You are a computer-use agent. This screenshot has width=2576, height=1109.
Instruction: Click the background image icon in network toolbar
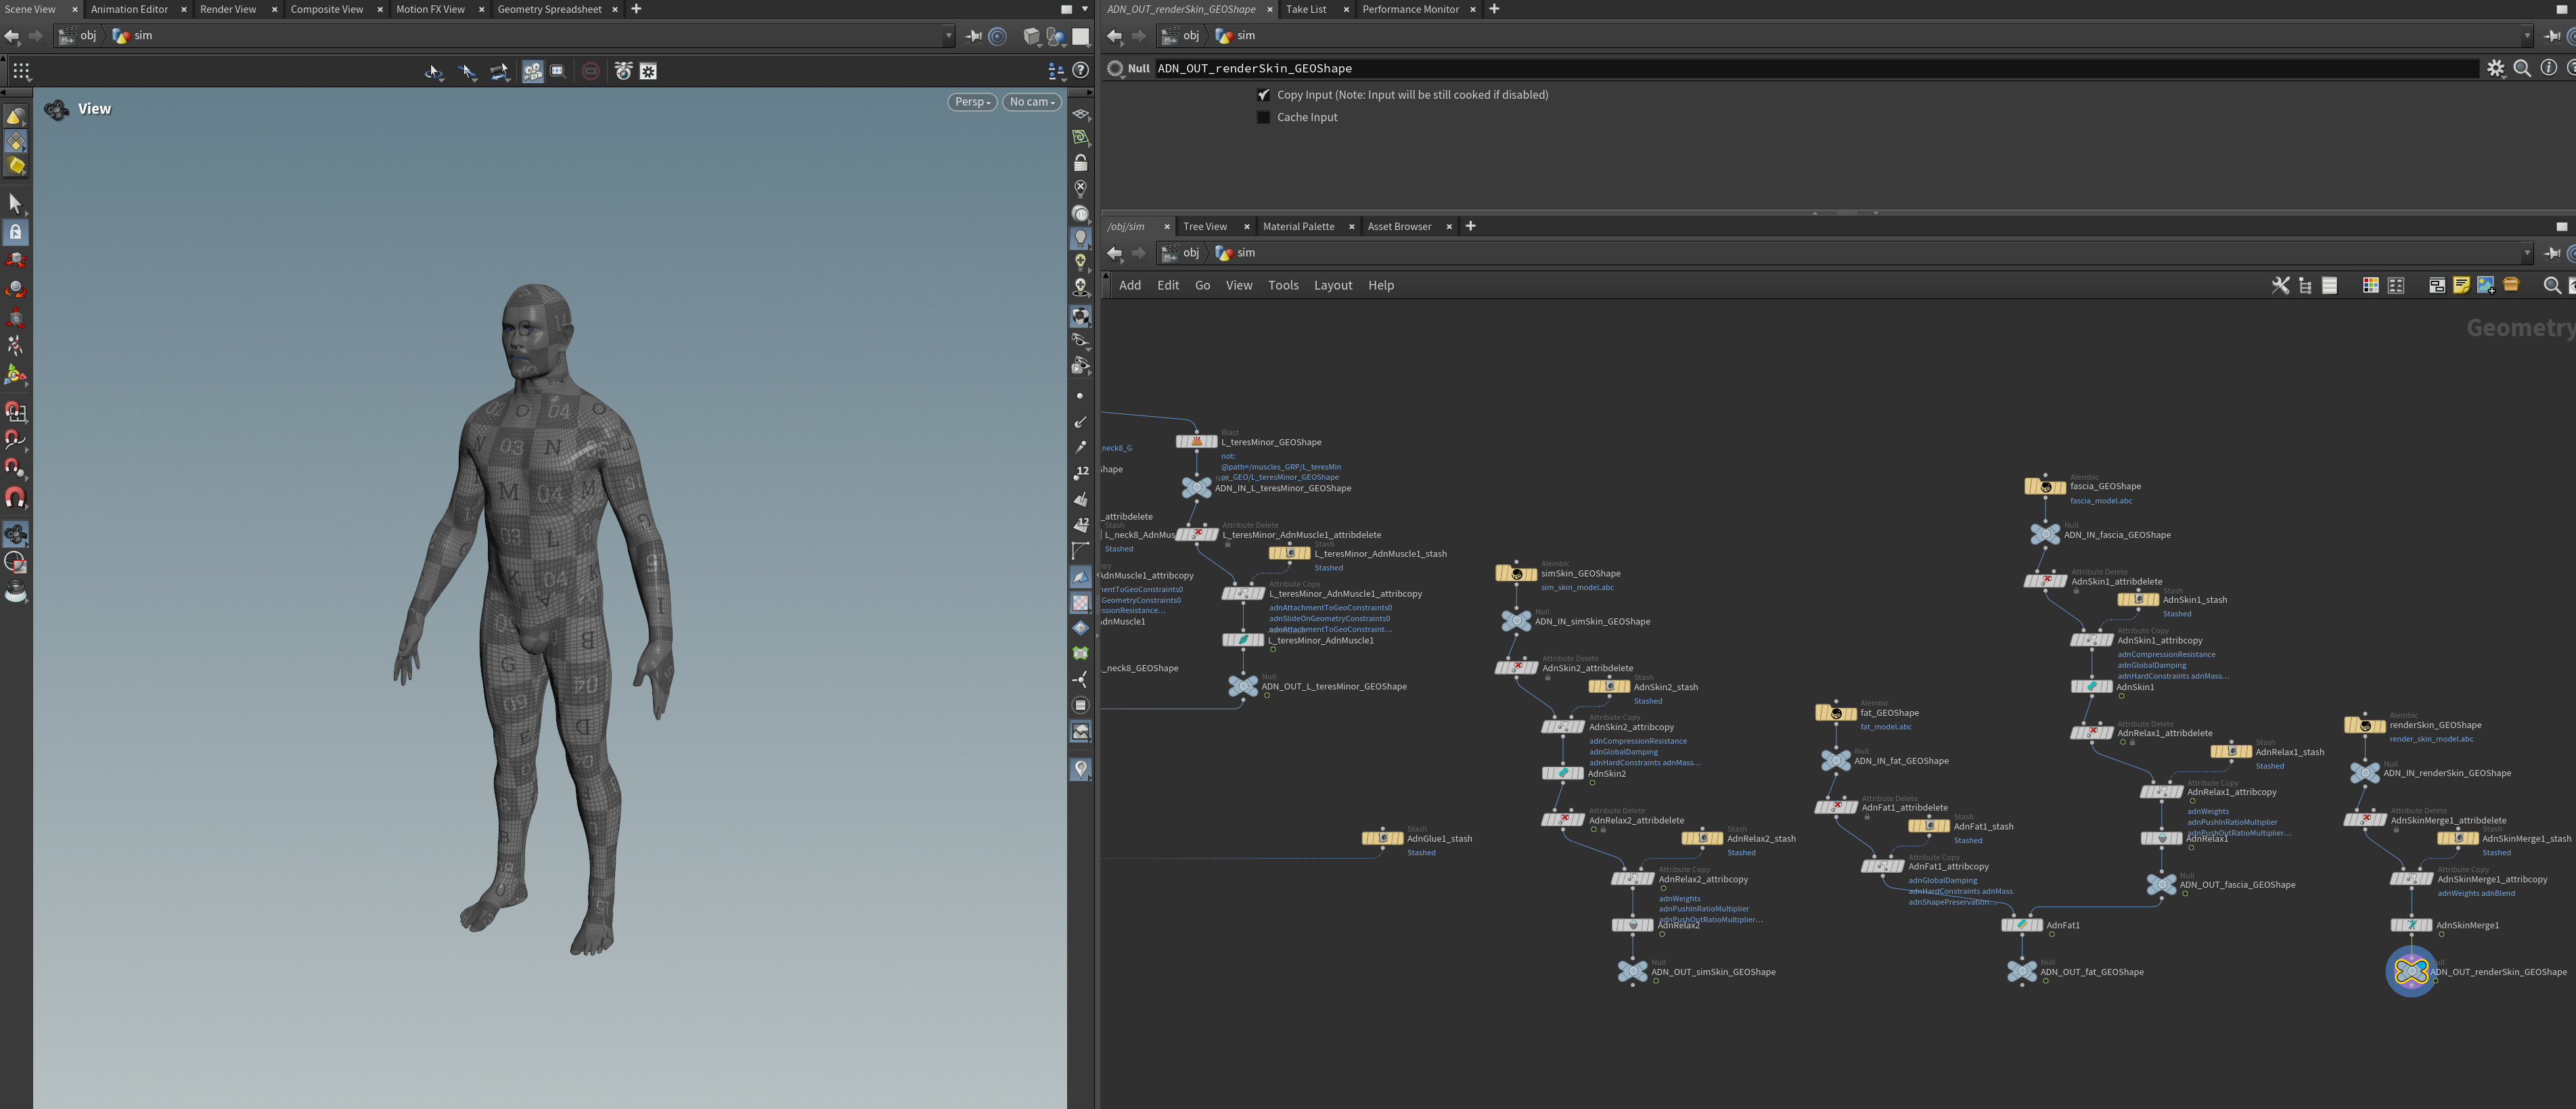2485,285
